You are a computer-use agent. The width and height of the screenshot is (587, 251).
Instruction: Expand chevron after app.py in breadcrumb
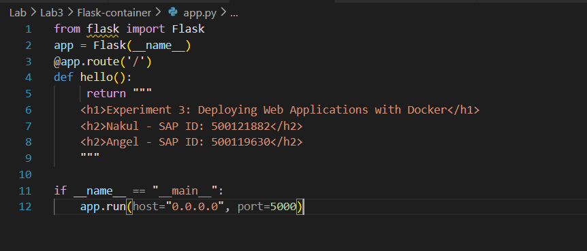point(223,13)
